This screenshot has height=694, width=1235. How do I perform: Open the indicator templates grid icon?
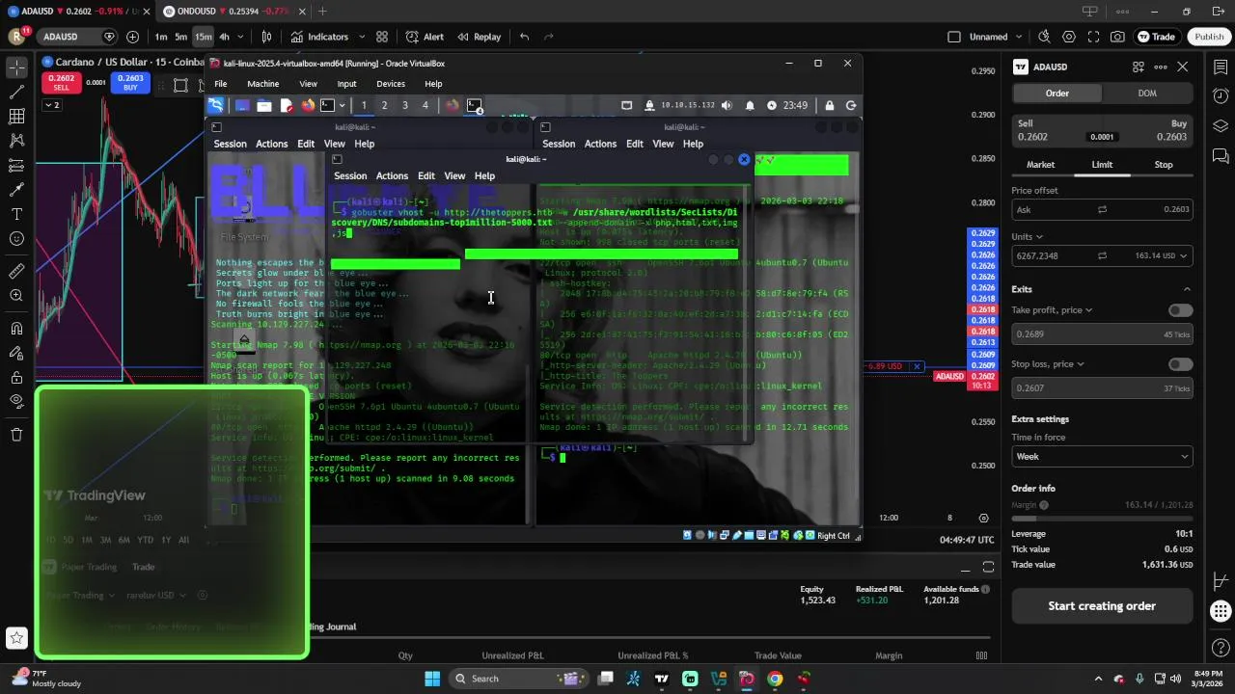[x=382, y=37]
